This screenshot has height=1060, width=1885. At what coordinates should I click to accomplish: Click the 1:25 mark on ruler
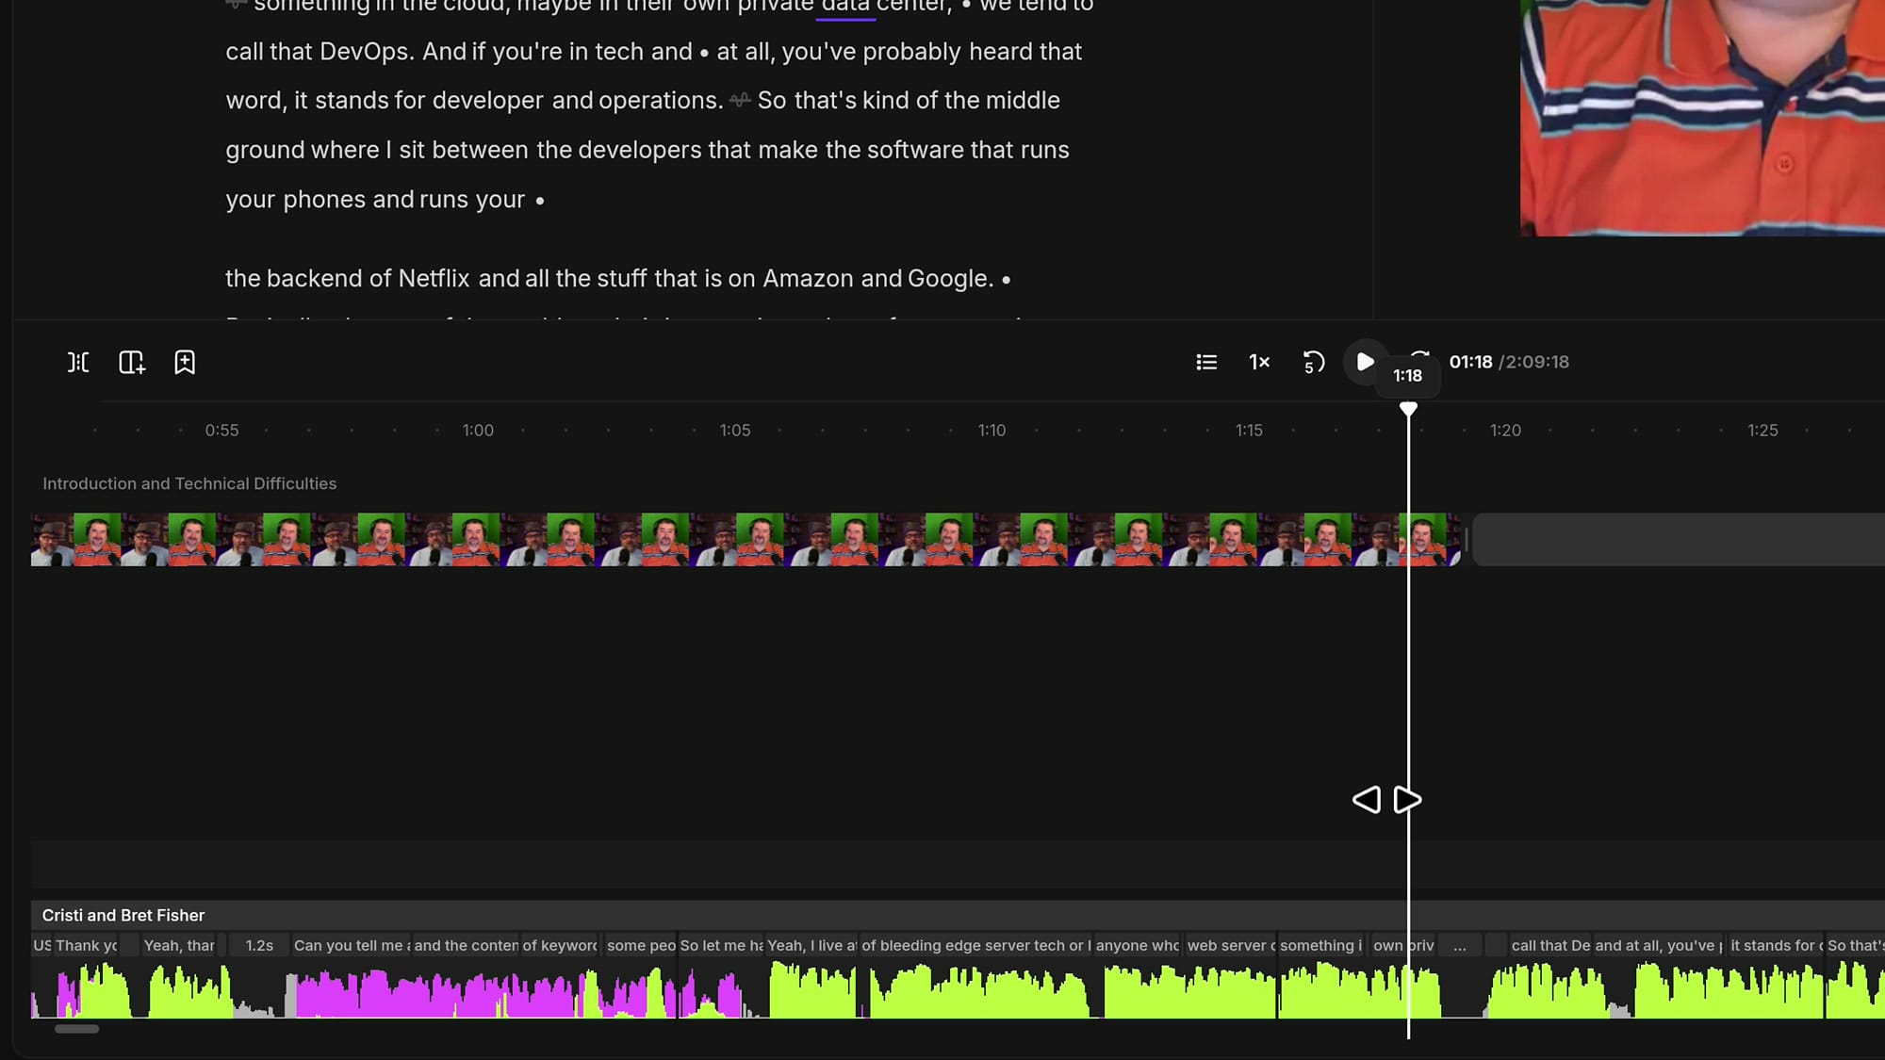coord(1762,431)
